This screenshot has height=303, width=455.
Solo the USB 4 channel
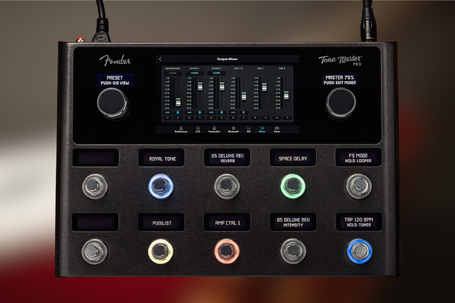287,117
